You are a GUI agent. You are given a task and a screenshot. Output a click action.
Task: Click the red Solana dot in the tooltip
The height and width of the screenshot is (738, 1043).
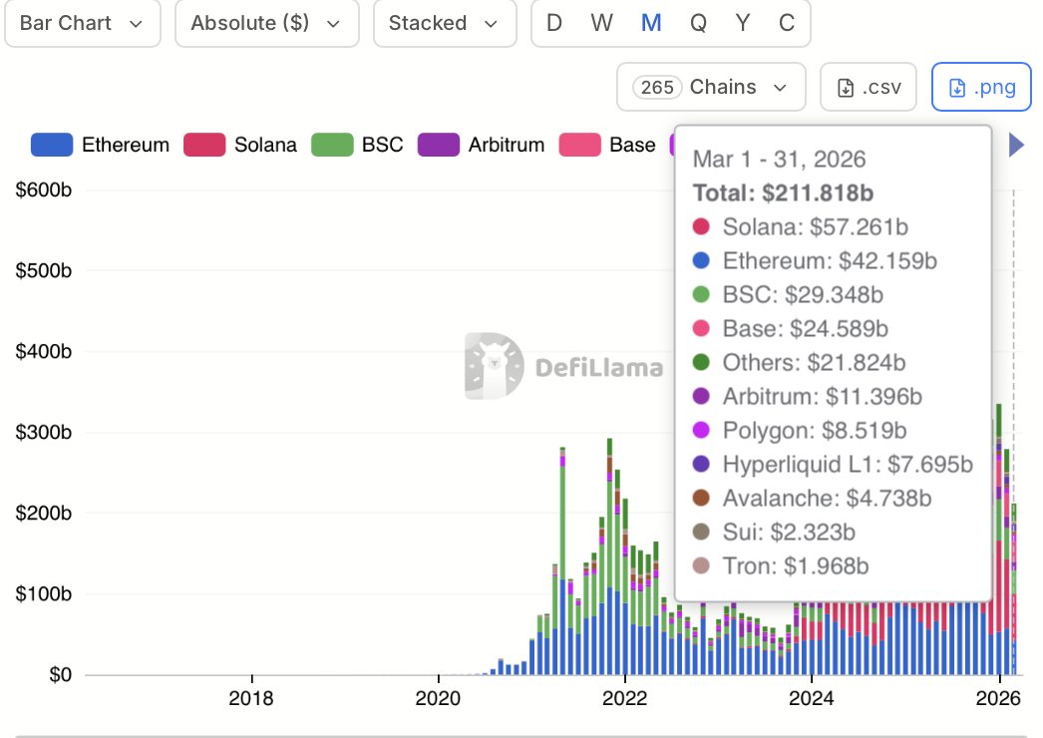[x=700, y=226]
